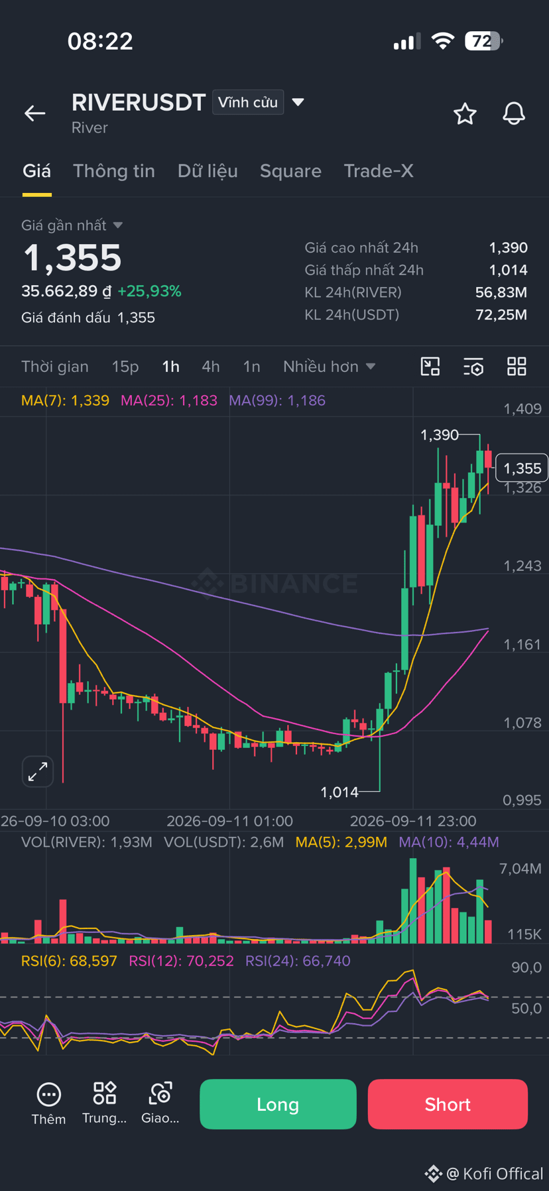Tap the red Short button
Screen dimensions: 549x1191
tap(448, 1104)
